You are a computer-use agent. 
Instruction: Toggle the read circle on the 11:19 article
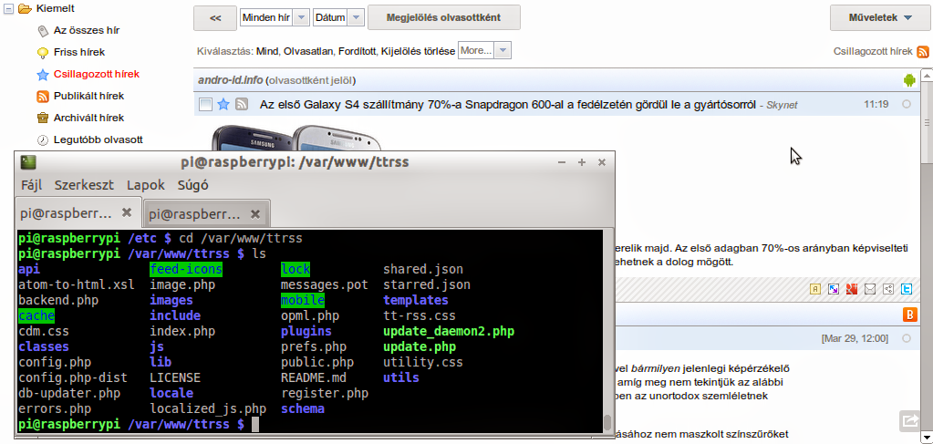(x=907, y=104)
